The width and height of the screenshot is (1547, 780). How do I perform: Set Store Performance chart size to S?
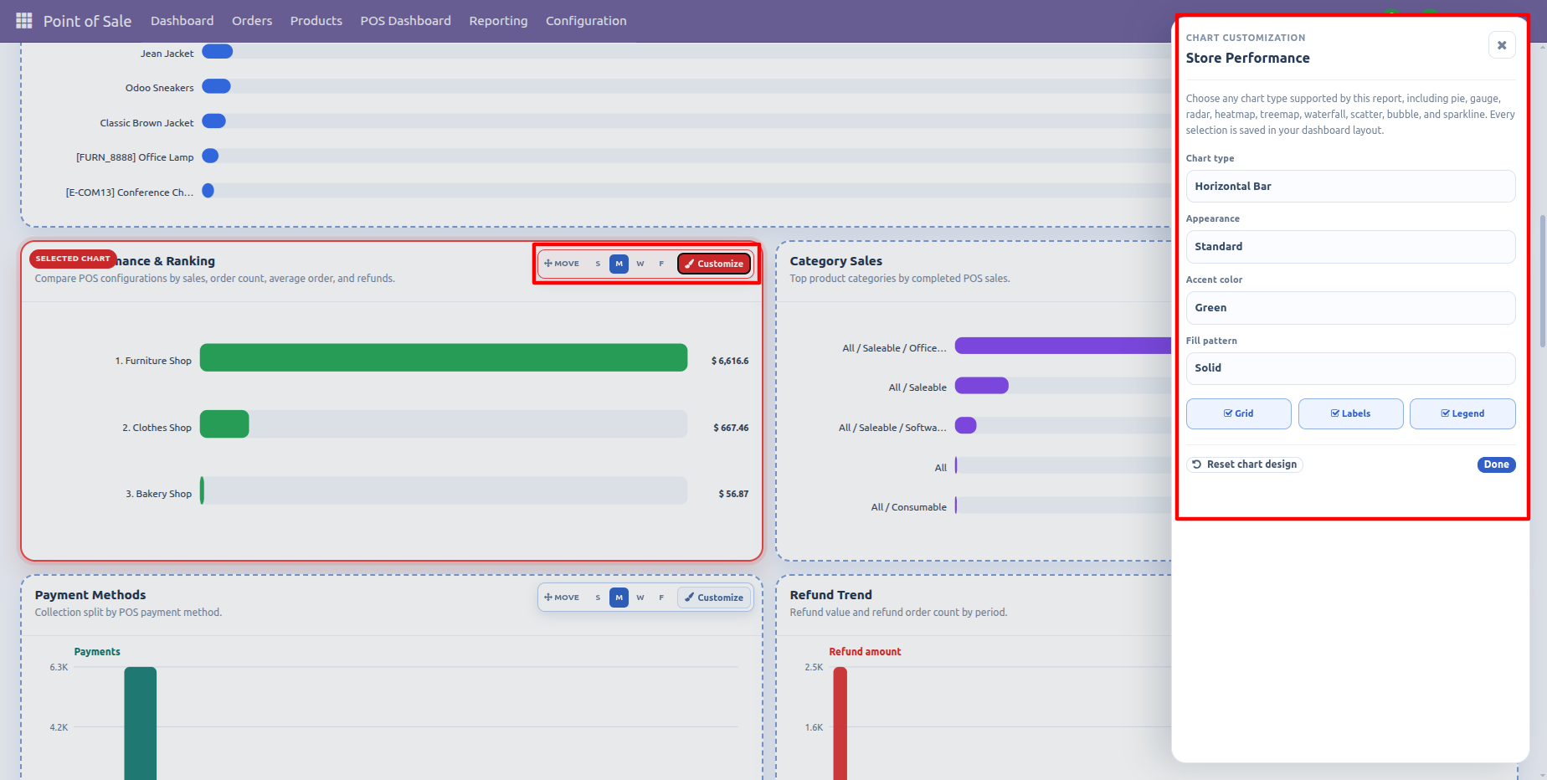598,264
